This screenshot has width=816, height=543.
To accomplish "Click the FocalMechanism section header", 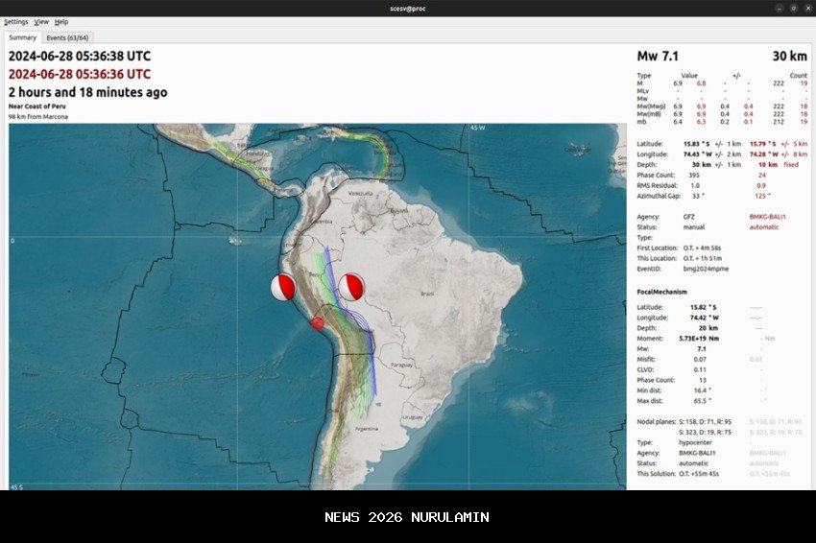I will tap(661, 291).
